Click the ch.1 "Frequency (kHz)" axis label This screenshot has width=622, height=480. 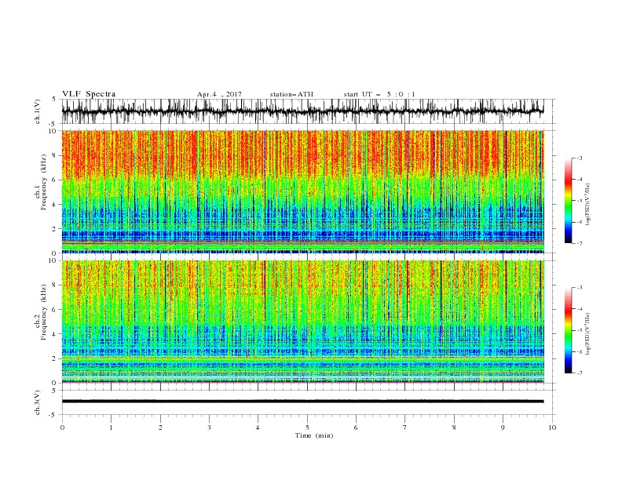(44, 182)
